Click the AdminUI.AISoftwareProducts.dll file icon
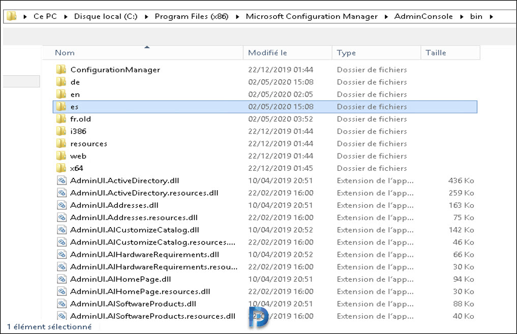Screen dimensions: 517x334 (x=62, y=303)
